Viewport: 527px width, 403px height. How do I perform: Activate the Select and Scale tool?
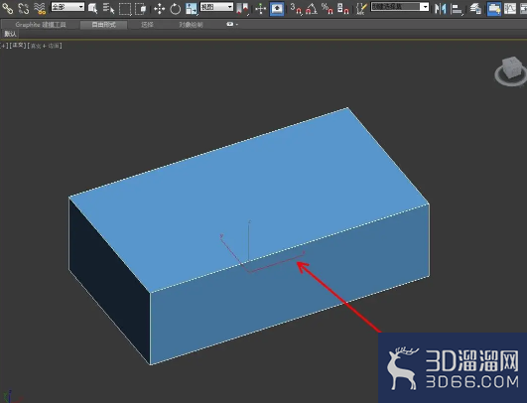tap(192, 9)
